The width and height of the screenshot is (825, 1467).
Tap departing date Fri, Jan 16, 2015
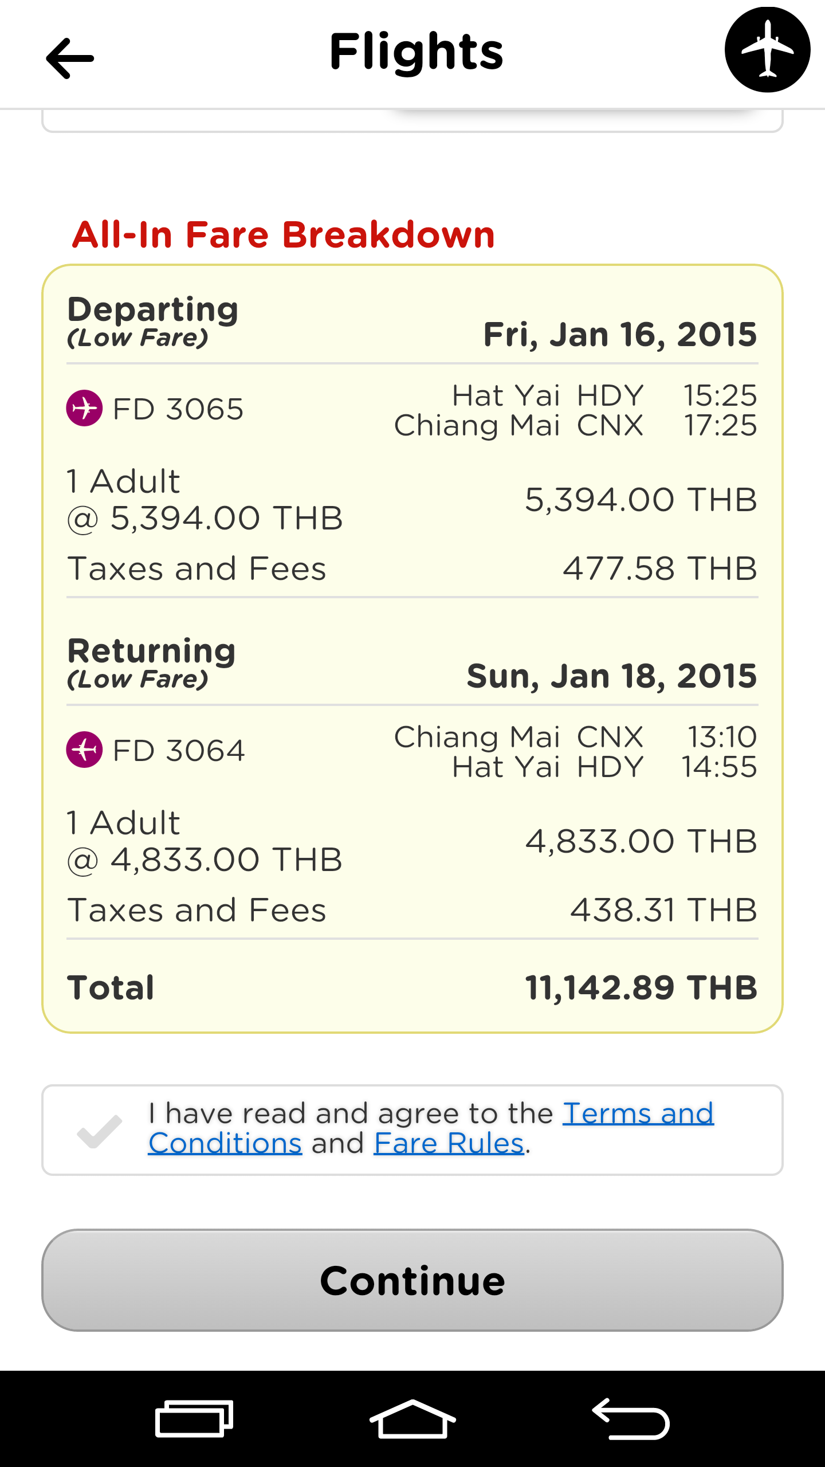click(x=620, y=334)
